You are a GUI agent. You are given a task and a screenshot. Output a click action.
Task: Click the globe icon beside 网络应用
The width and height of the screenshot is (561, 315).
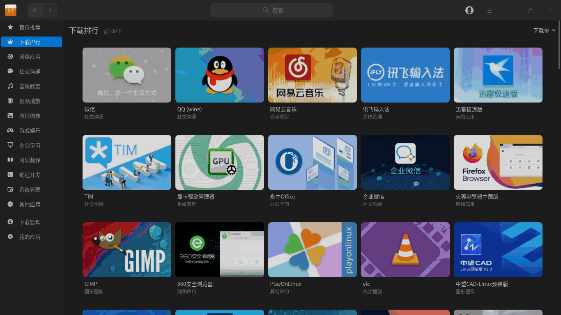10,57
